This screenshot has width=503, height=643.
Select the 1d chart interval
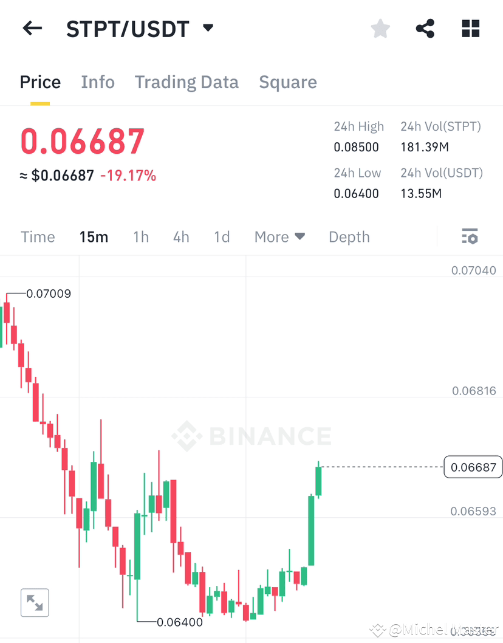click(222, 237)
